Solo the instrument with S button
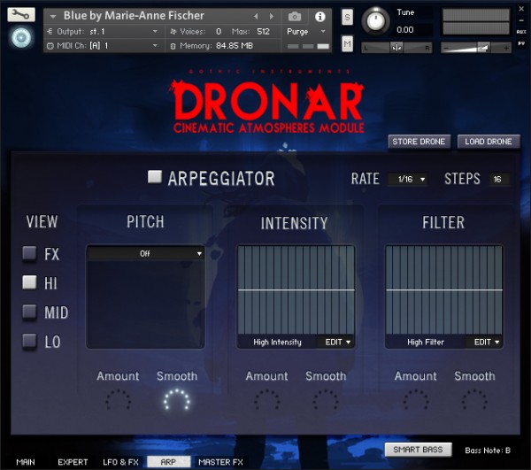The image size is (531, 470). coord(347,17)
